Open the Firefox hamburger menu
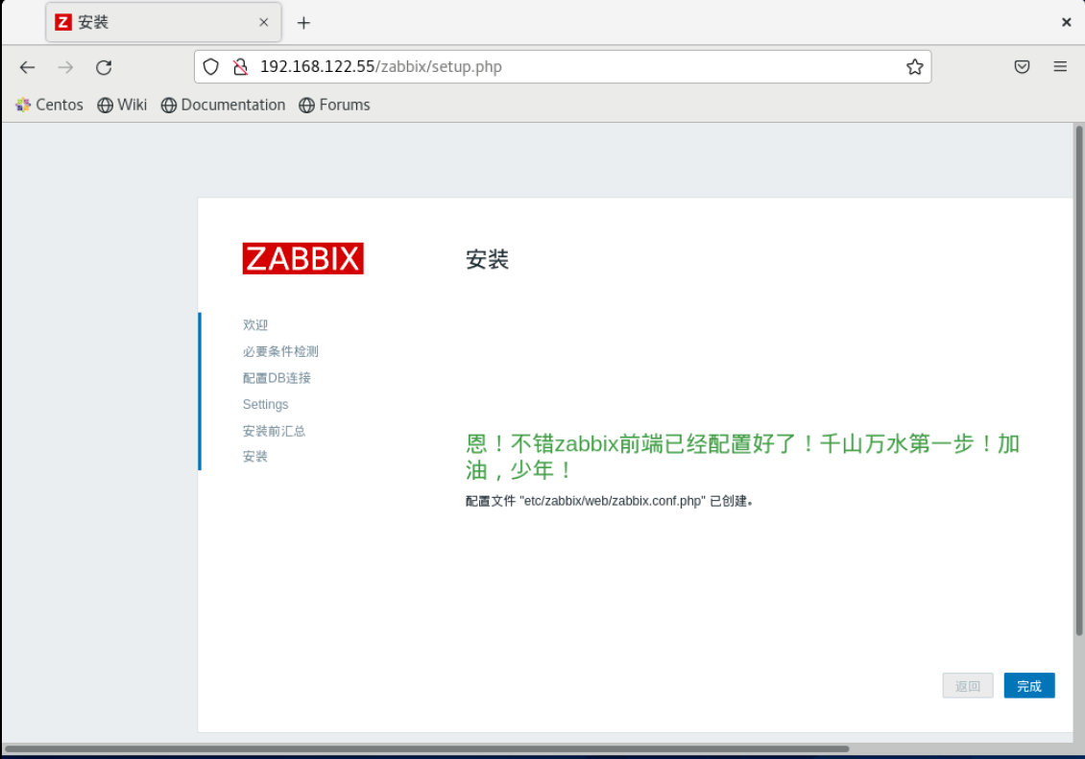This screenshot has height=759, width=1085. click(1059, 66)
